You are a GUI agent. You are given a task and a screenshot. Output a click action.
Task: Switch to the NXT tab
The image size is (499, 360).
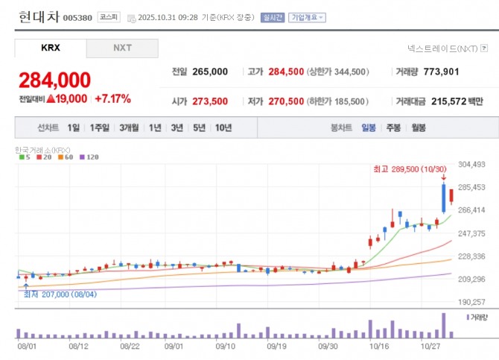click(x=122, y=48)
